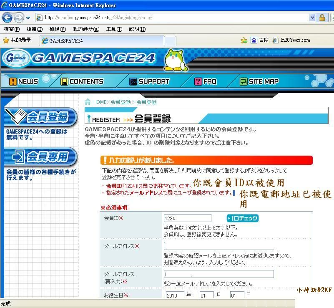Open the CONTENTS navigation item

(82, 81)
